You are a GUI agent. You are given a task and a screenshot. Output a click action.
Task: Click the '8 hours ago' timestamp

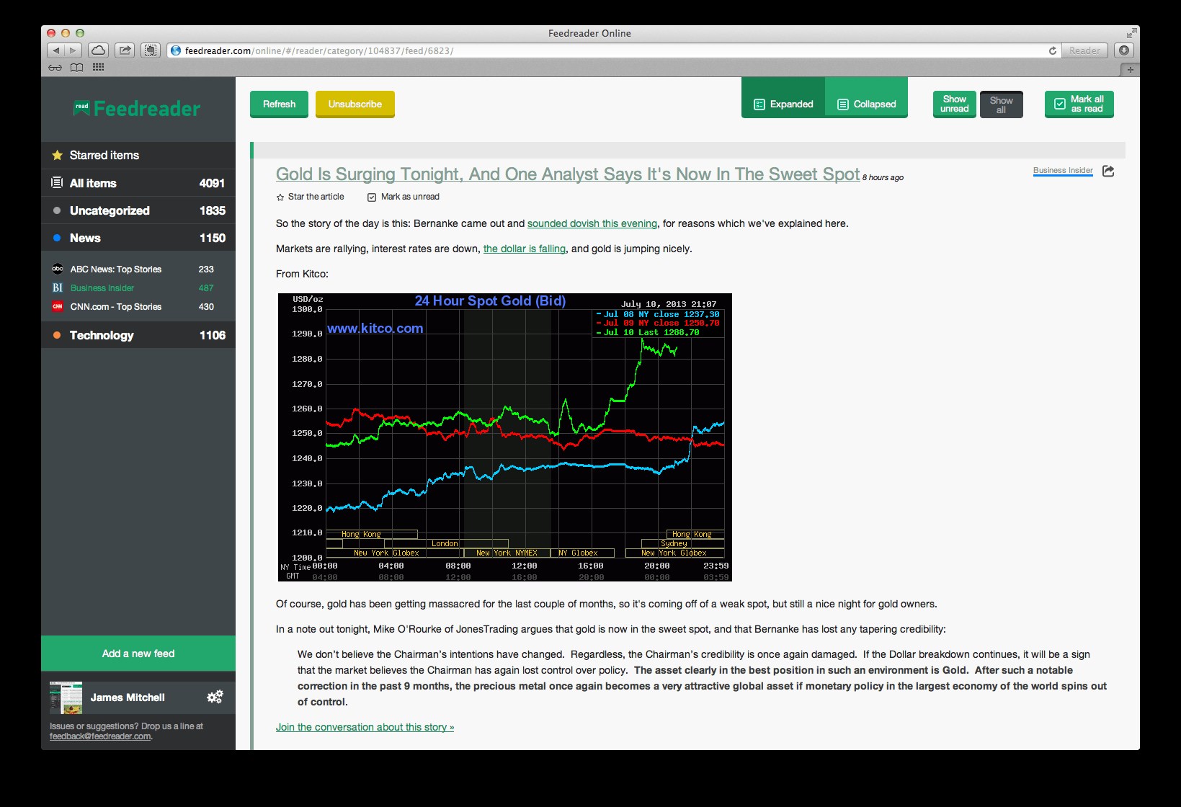pos(883,178)
